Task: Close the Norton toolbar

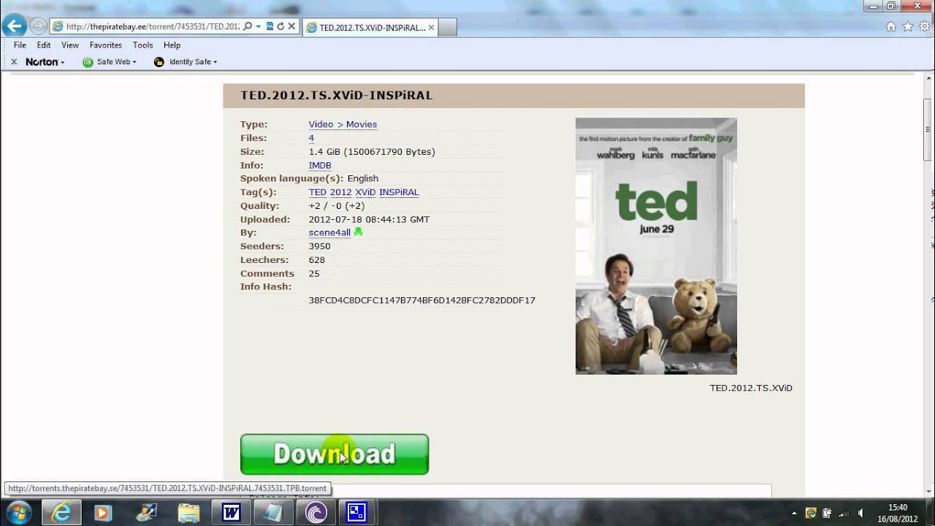Action: pos(14,62)
